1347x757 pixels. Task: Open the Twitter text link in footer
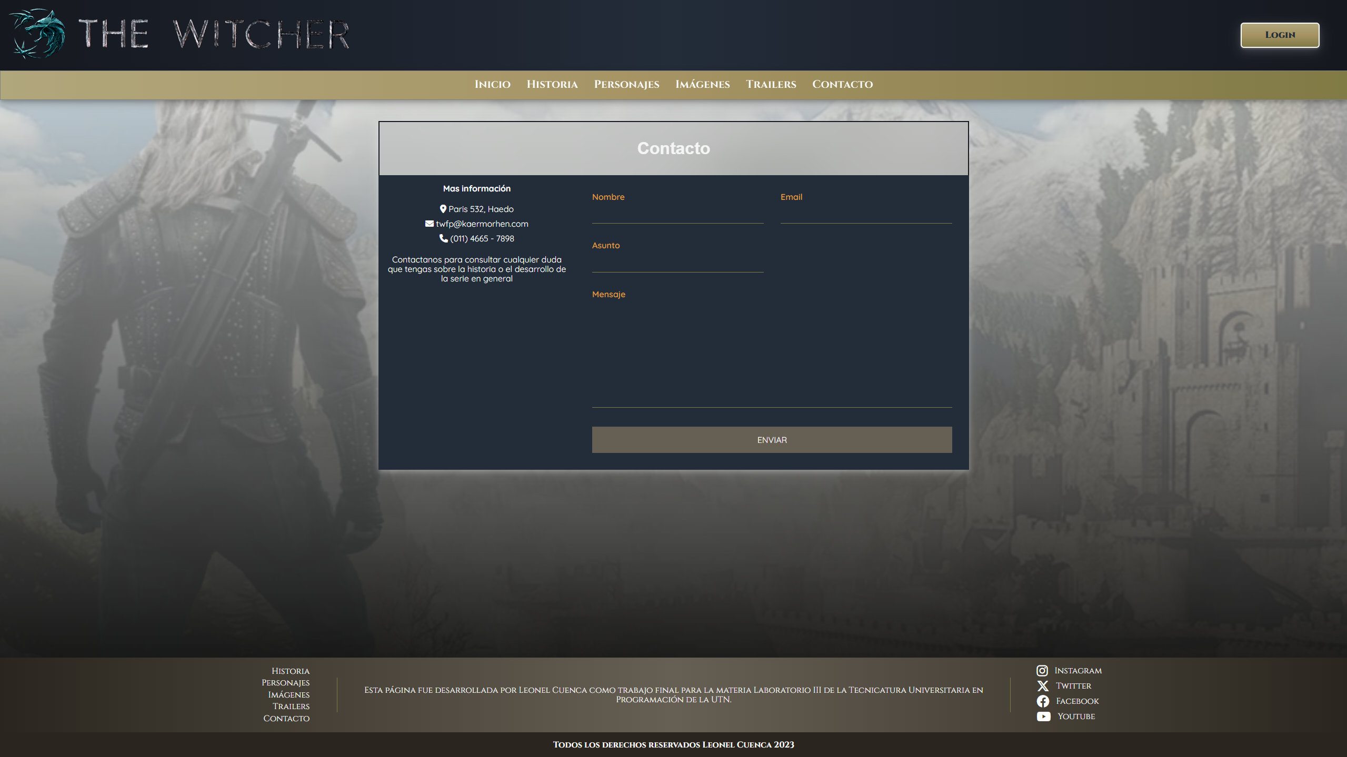(x=1074, y=686)
